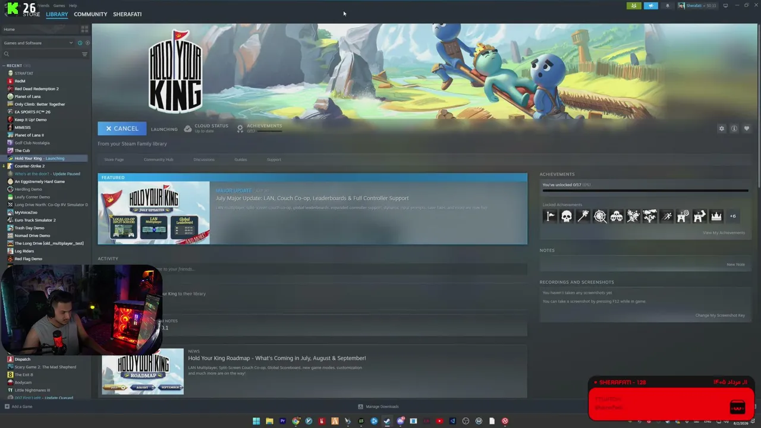The image size is (761, 428).
Task: Open the Library tab
Action: [57, 14]
